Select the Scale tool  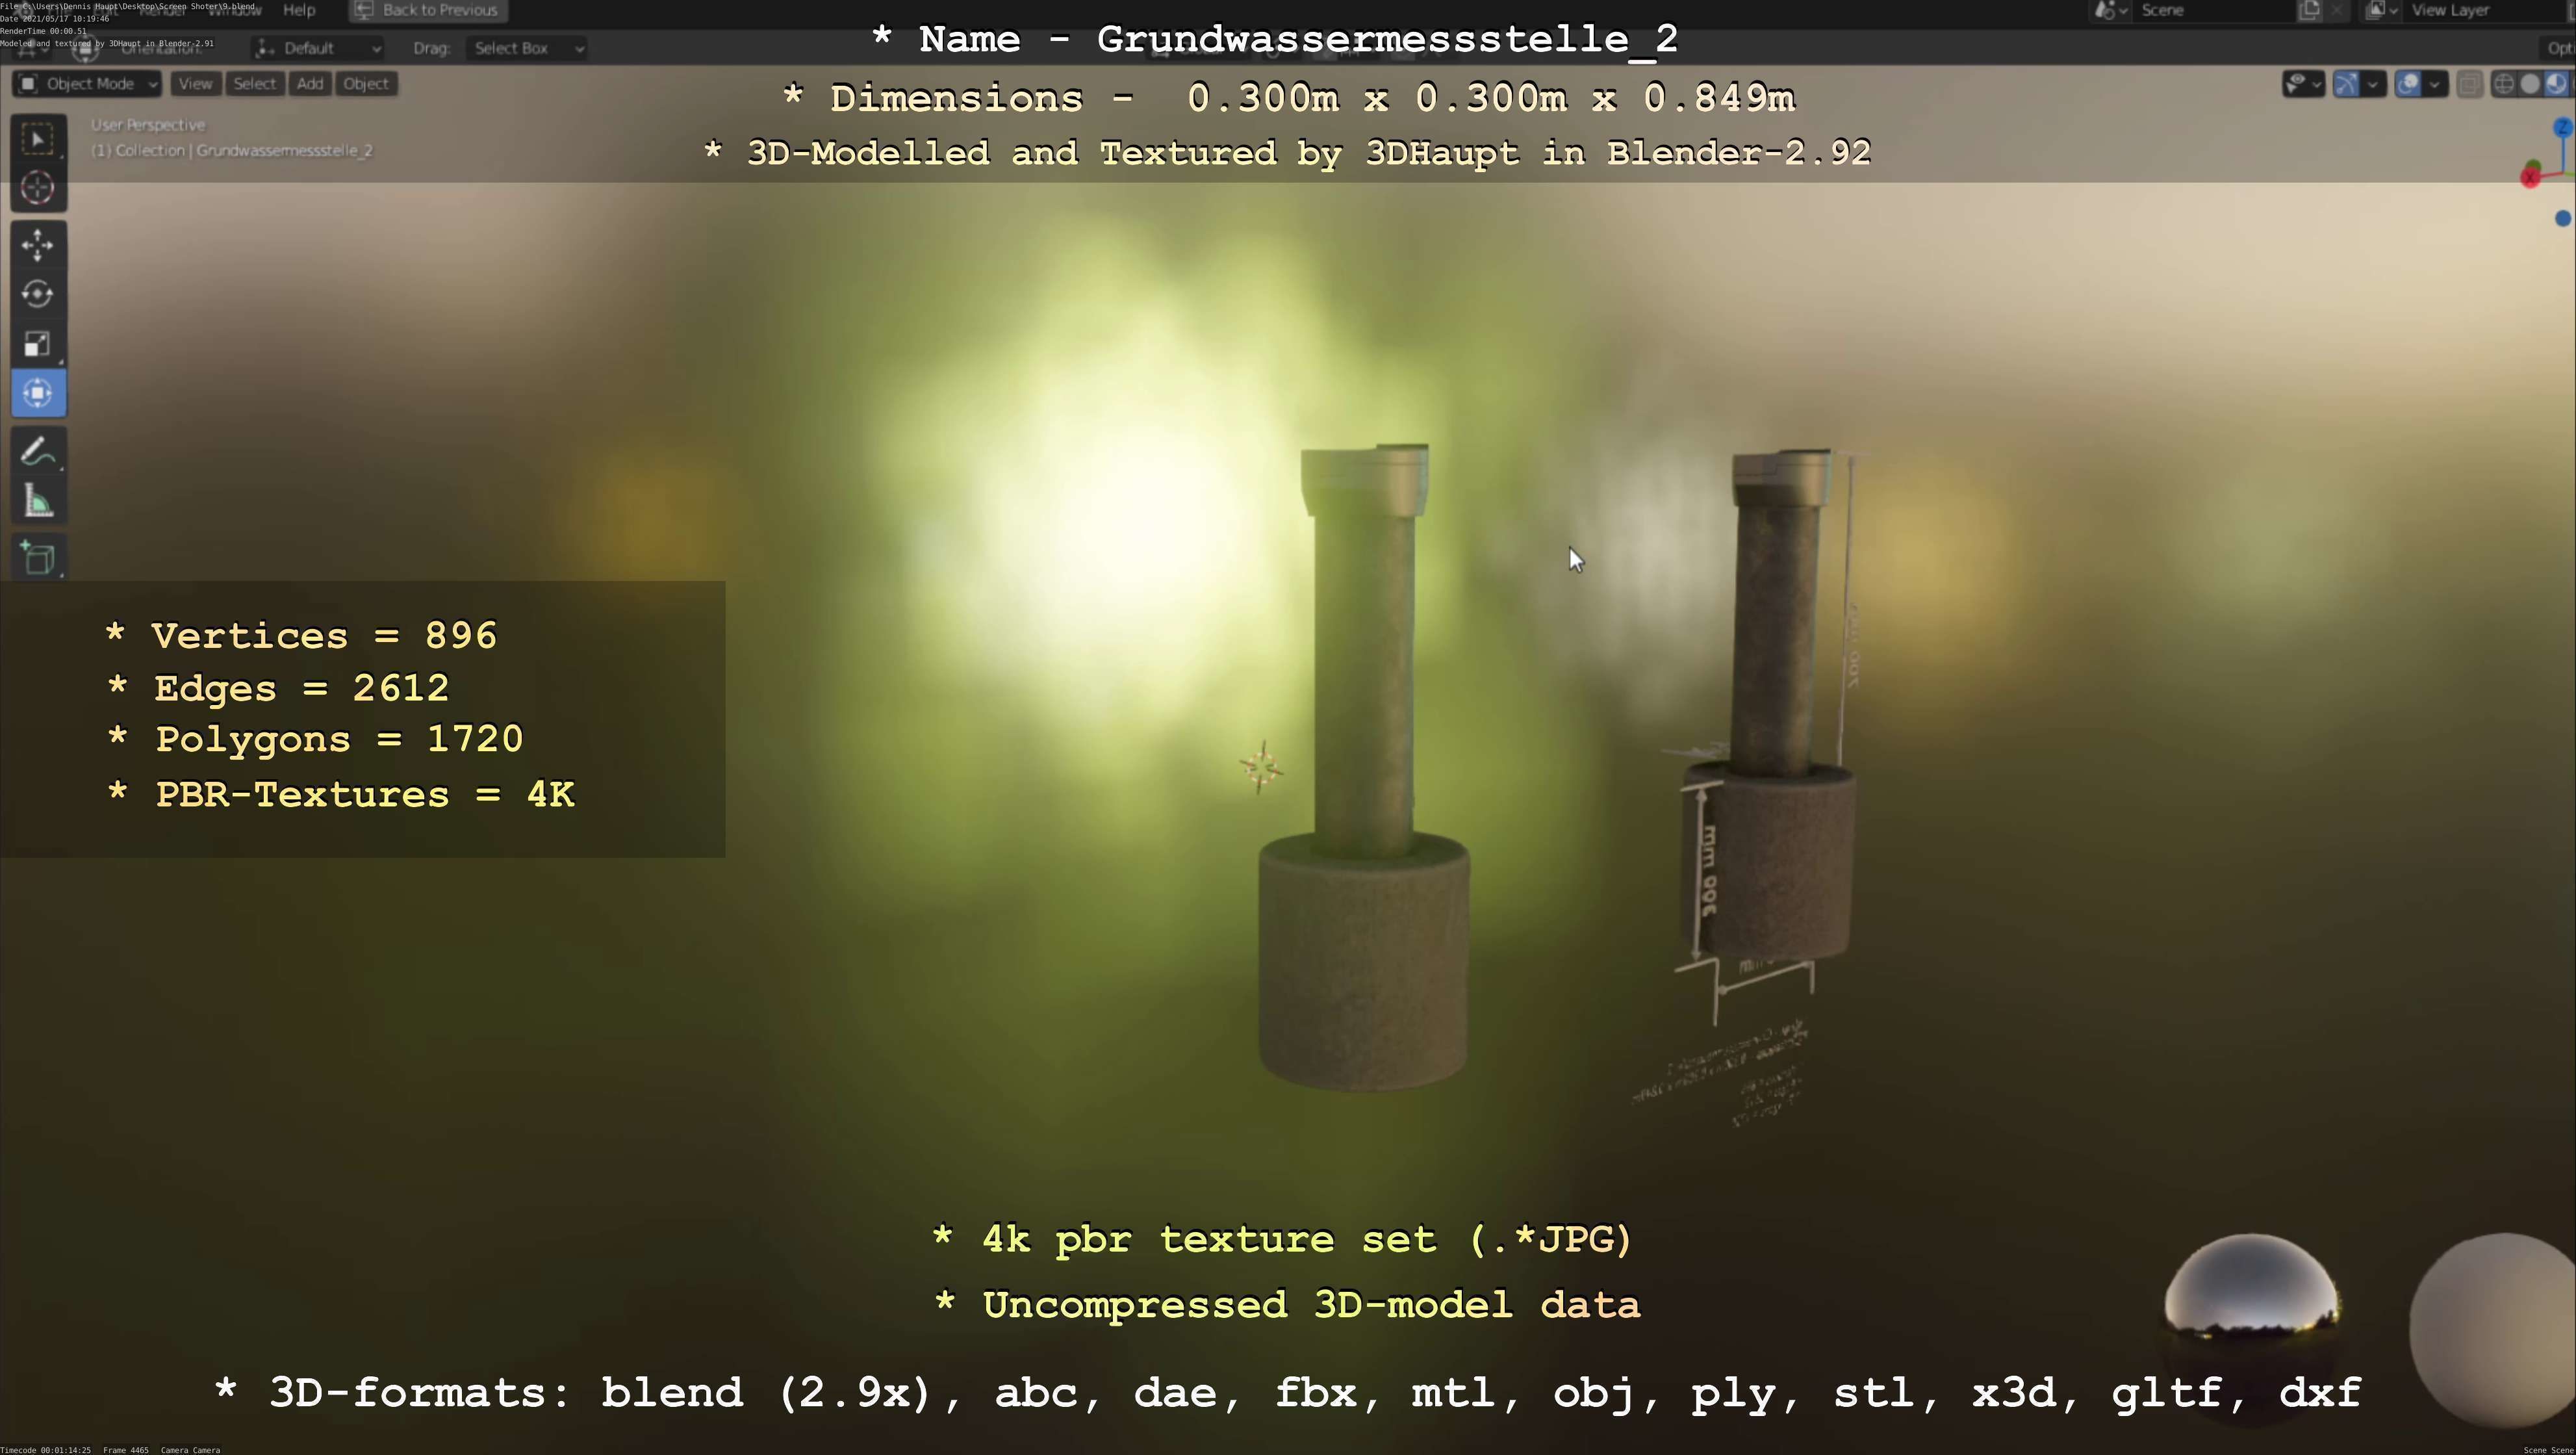click(38, 344)
